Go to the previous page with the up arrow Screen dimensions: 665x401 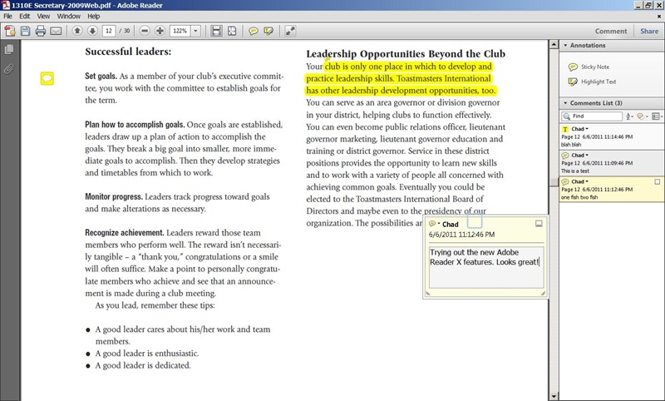pyautogui.click(x=77, y=31)
